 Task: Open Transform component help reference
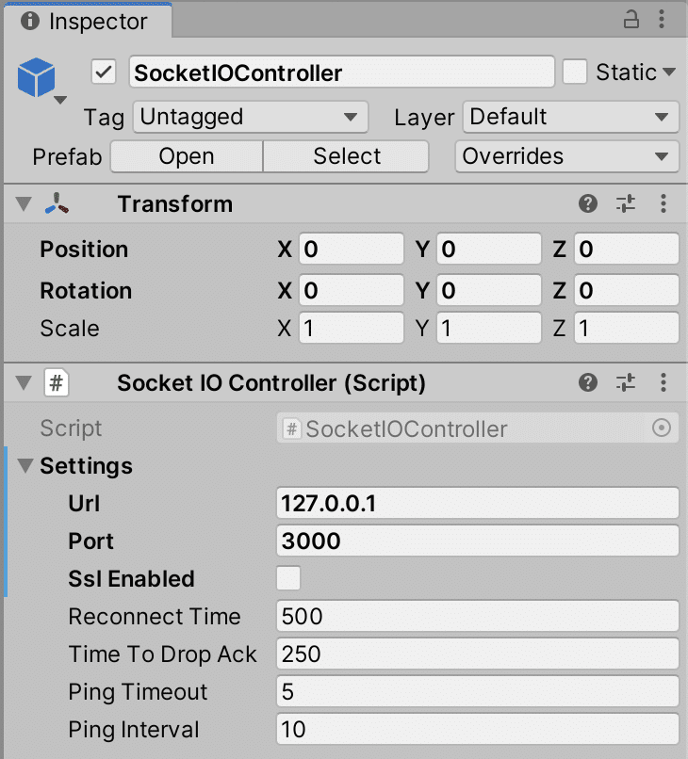pyautogui.click(x=589, y=204)
